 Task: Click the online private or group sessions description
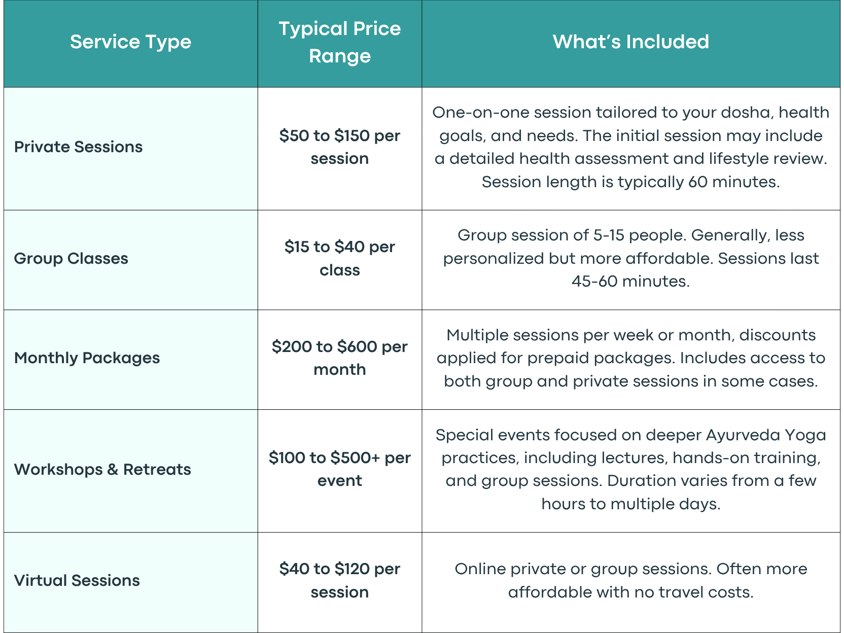pyautogui.click(x=630, y=581)
